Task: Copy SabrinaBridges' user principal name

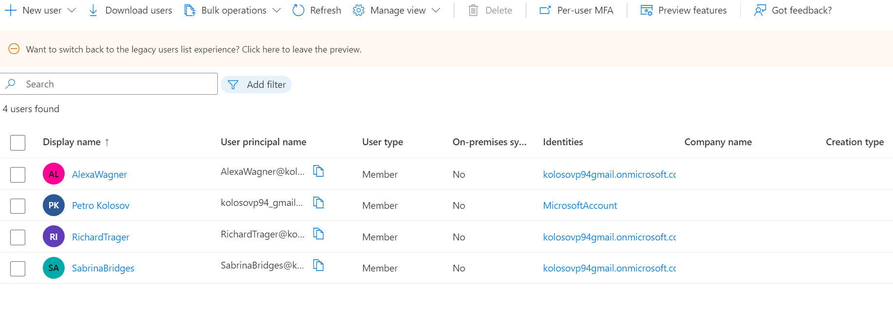Action: (318, 265)
